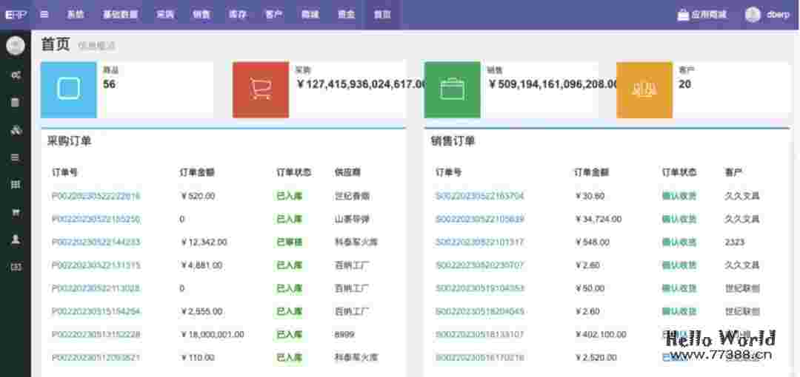Open purchase order with amount ¥12,342.00
The image size is (800, 377).
(x=96, y=242)
